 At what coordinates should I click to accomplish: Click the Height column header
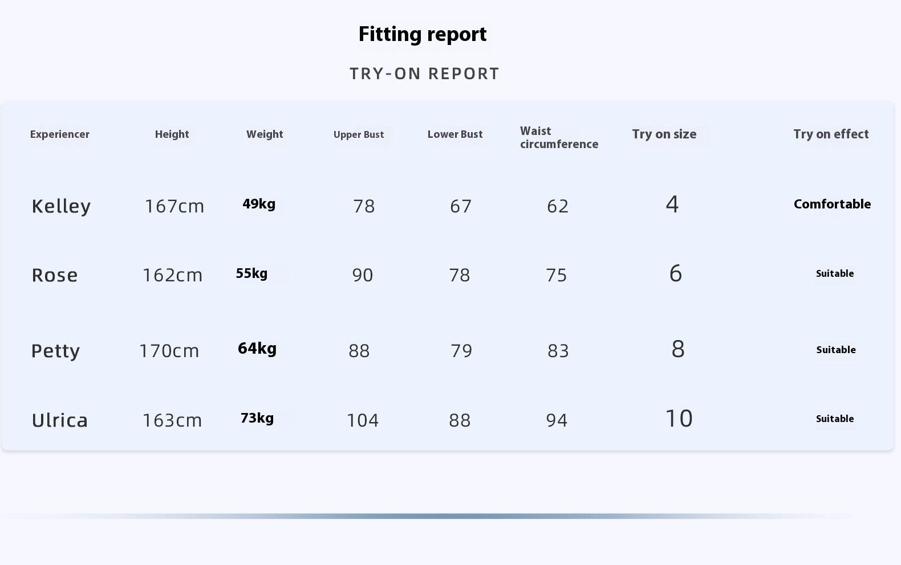click(x=172, y=134)
